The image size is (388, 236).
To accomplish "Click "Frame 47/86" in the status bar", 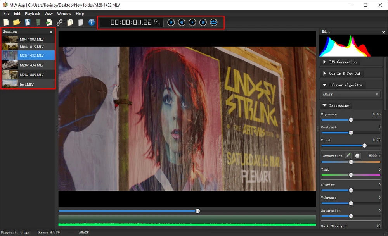I will click(49, 232).
